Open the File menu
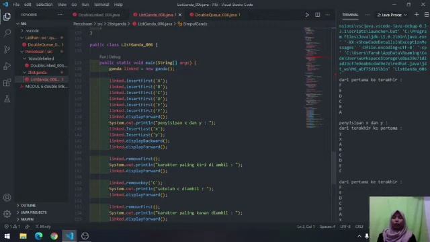430x242 pixels. click(16, 5)
